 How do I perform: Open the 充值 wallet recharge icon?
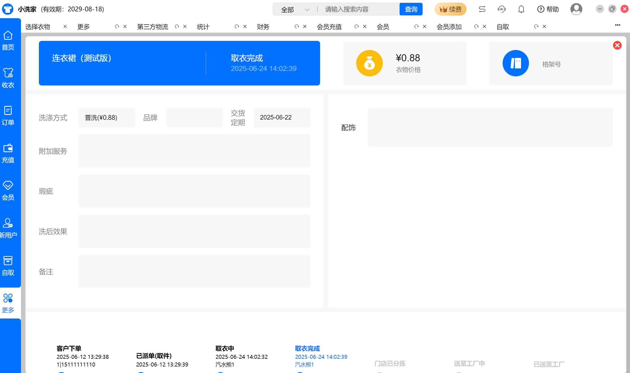point(8,148)
